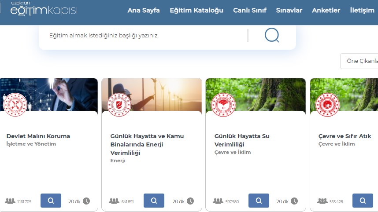
Task: View details of Enerji Verimliliği course
Action: point(154,201)
